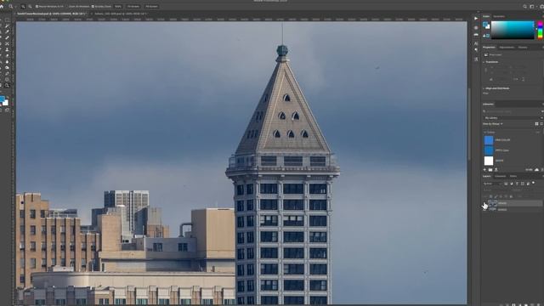Click the Libraries search field
544x306 pixels.
(x=512, y=111)
